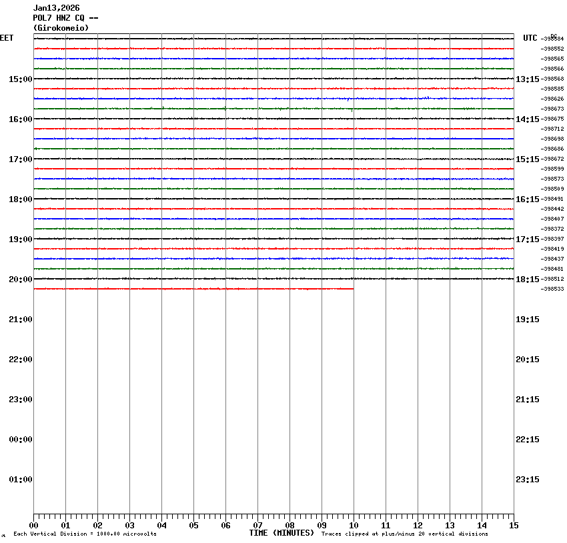Click the 05 minute mark on x-axis
The width and height of the screenshot is (567, 543).
coord(193,526)
